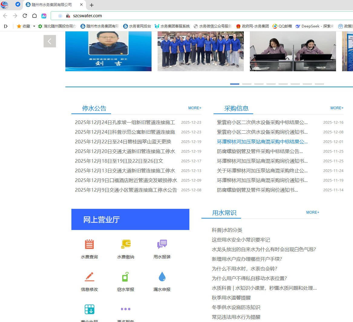The width and height of the screenshot is (353, 322).
Task: Open the 用水报装 installation request icon
Action: [162, 244]
